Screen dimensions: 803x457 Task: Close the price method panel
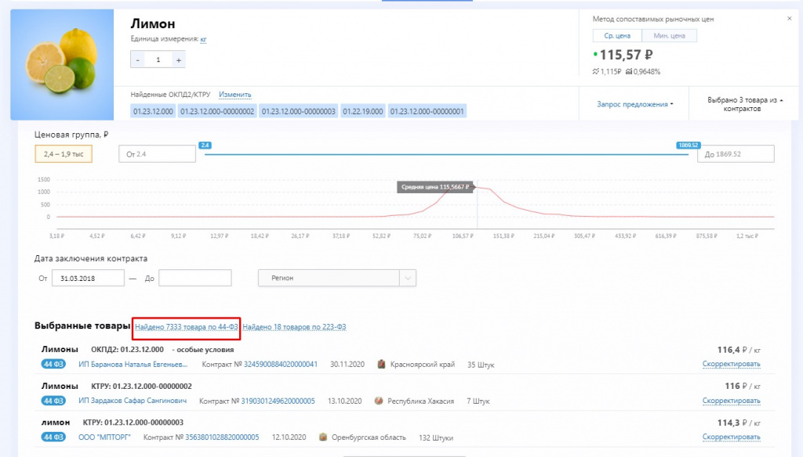pos(789,19)
